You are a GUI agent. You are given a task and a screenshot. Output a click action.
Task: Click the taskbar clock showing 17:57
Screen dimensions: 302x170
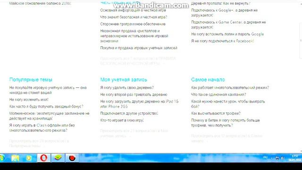(294, 158)
